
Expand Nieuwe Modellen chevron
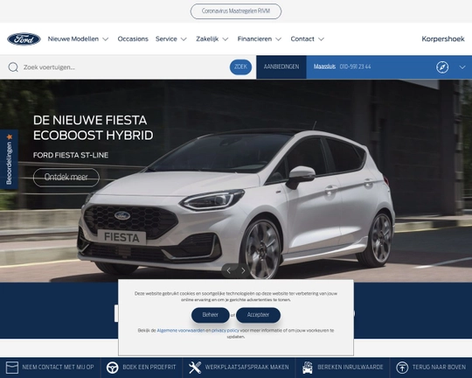106,39
